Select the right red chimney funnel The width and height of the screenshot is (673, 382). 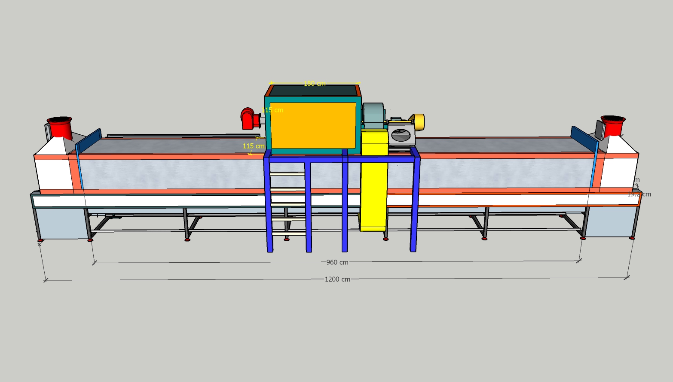click(613, 125)
